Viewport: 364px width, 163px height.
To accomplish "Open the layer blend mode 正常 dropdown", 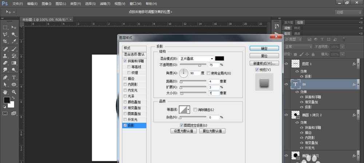I will (x=298, y=47).
